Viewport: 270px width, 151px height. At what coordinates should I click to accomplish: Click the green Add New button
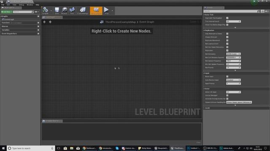[x=7, y=12]
